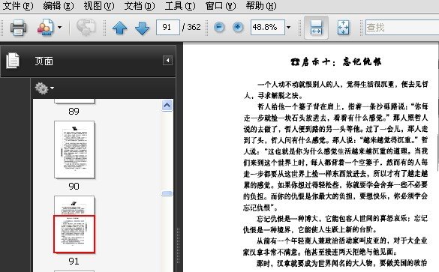439x272 pixels.
Task: Click the page label 89
Action: (x=74, y=111)
